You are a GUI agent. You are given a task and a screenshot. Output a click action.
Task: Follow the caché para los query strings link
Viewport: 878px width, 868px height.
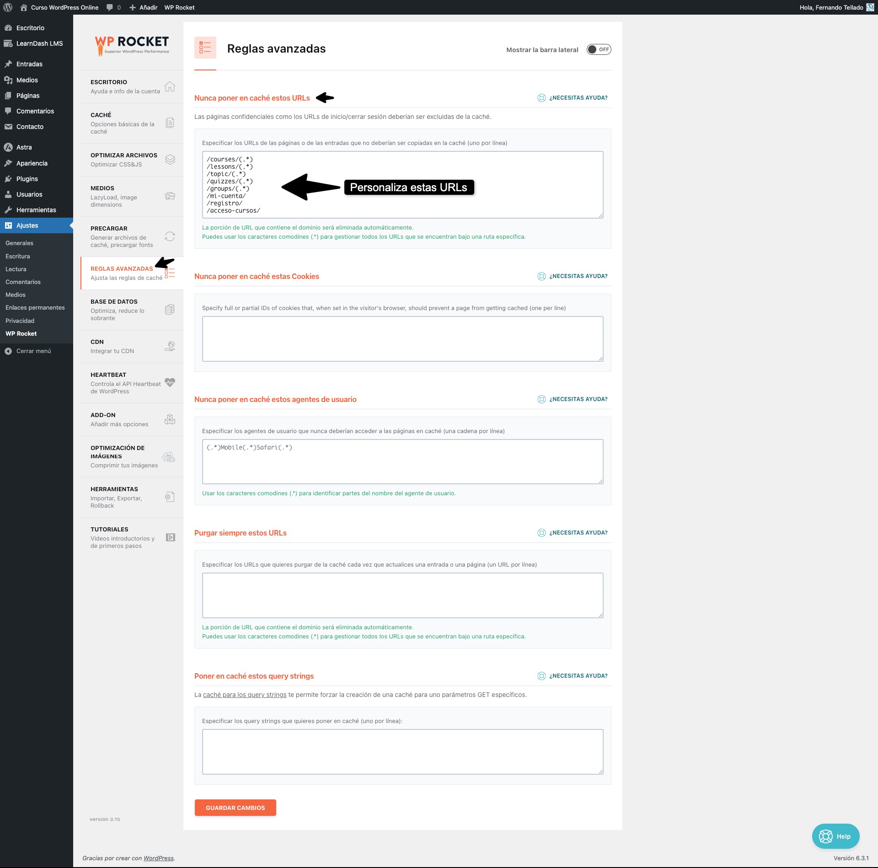[245, 695]
